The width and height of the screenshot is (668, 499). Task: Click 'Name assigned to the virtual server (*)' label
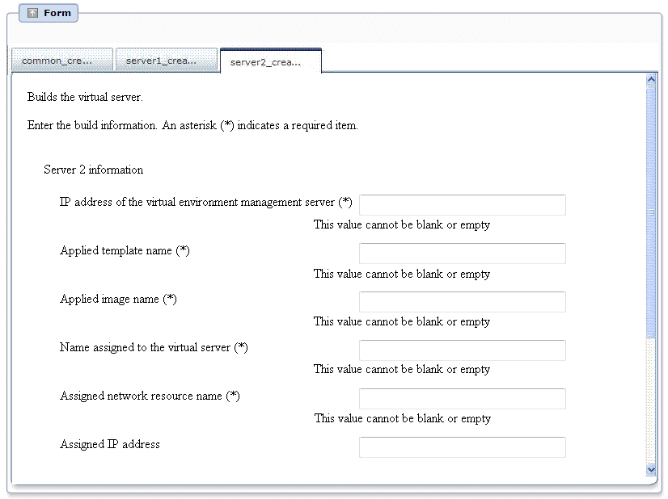click(154, 347)
